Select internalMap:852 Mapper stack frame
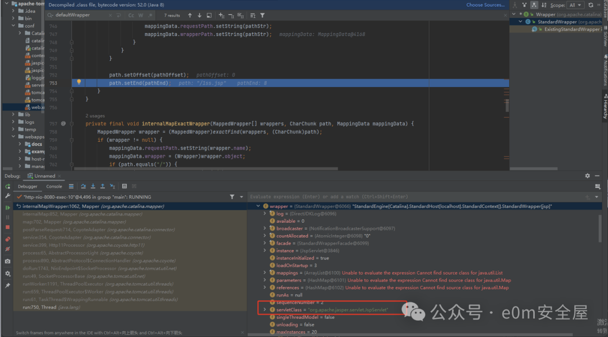The image size is (608, 337). pyautogui.click(x=130, y=214)
